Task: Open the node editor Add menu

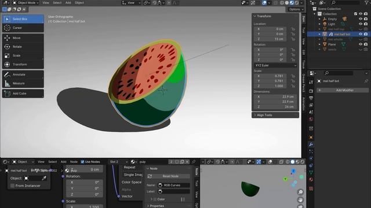Action: tap(63, 162)
